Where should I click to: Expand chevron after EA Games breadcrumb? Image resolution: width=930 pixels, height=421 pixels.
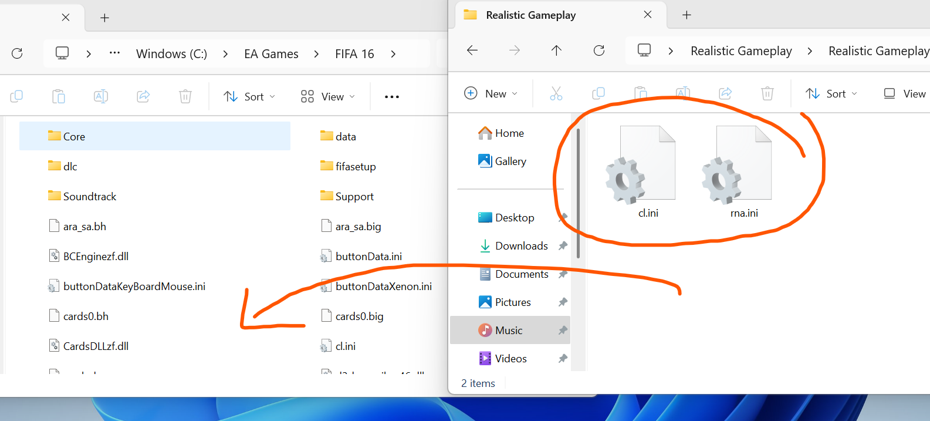(316, 54)
